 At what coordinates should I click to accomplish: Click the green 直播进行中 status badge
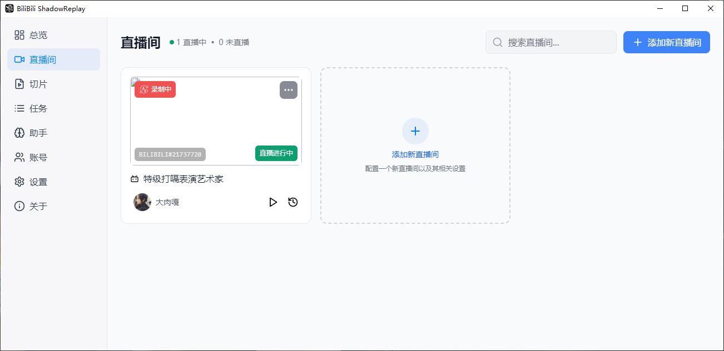coord(276,153)
